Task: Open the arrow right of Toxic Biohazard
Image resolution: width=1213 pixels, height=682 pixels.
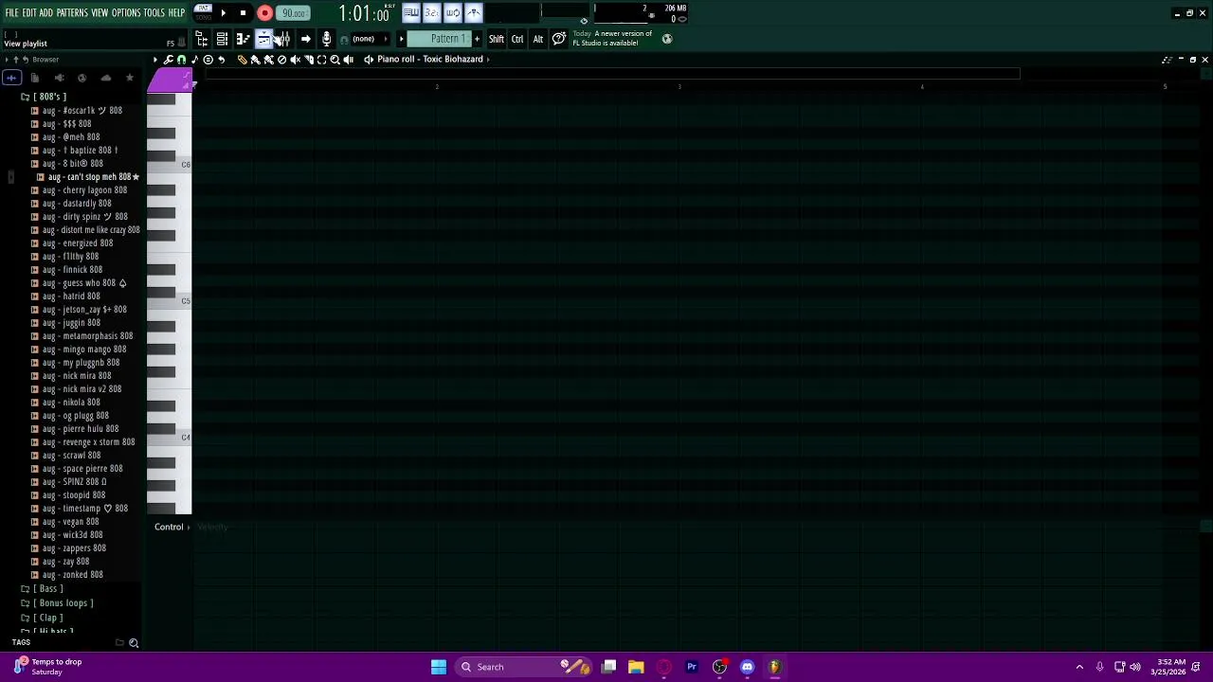Action: [x=488, y=59]
